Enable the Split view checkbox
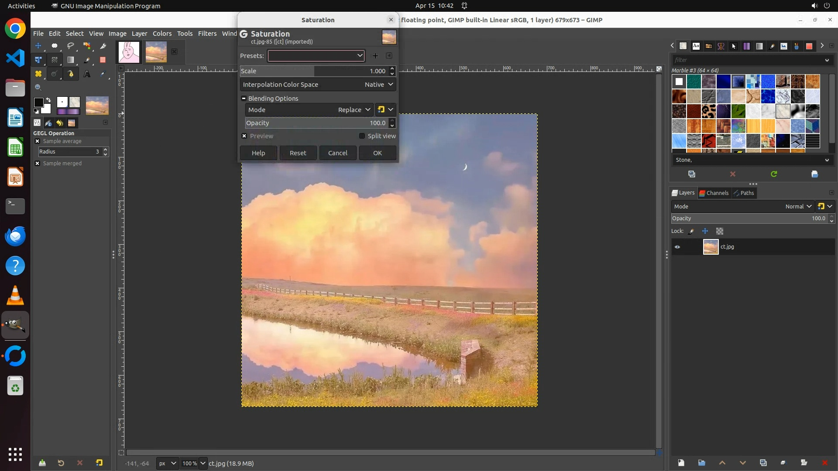Viewport: 838px width, 471px height. click(x=362, y=136)
